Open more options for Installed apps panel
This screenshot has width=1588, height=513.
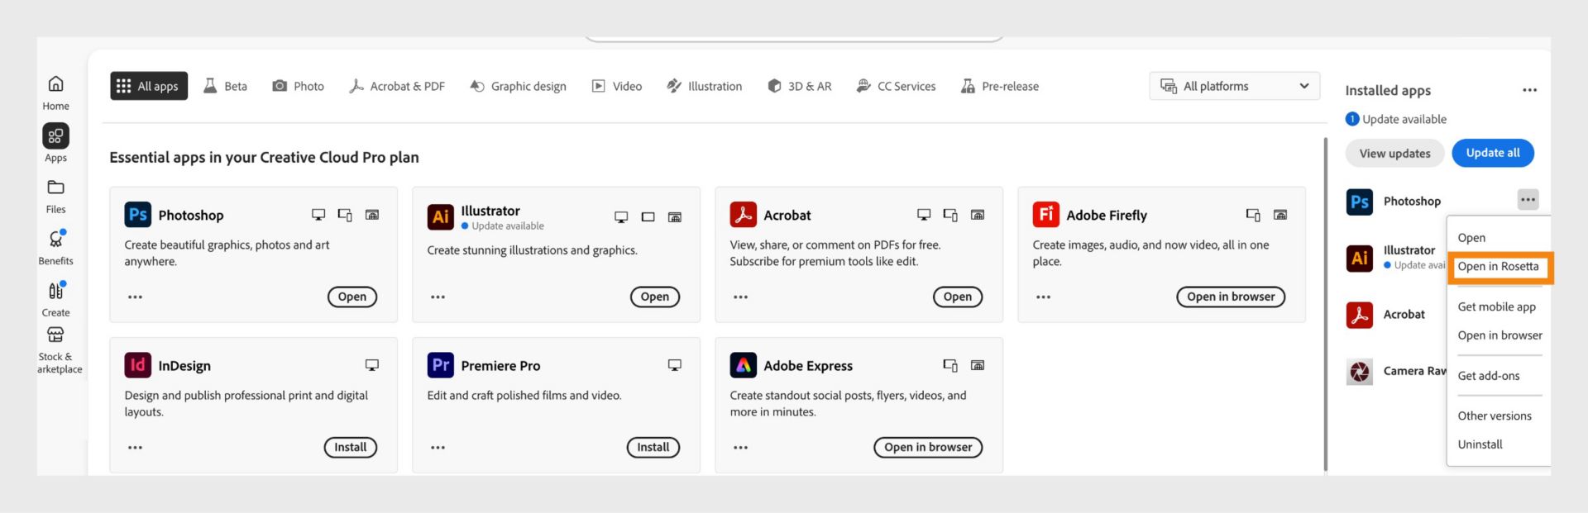[1529, 90]
